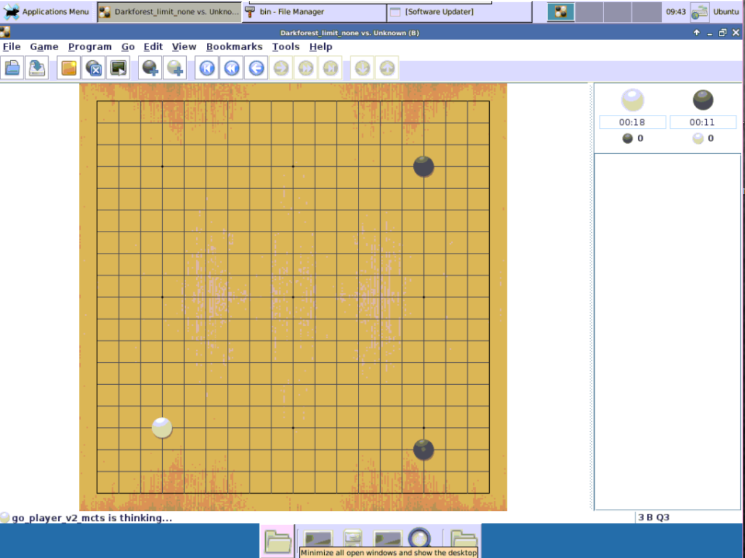745x558 pixels.
Task: Open the Tools menu
Action: tap(285, 47)
